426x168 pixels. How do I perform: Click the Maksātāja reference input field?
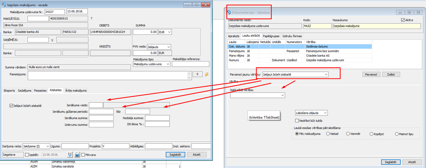coord(191,64)
